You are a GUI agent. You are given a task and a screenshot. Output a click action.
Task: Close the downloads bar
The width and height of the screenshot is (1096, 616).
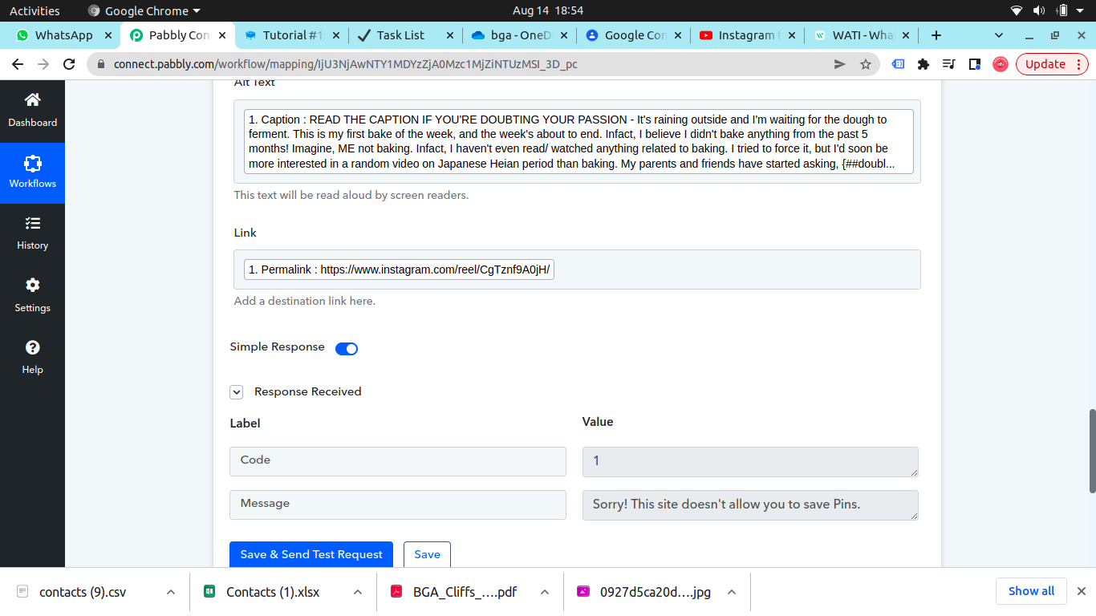click(1082, 592)
